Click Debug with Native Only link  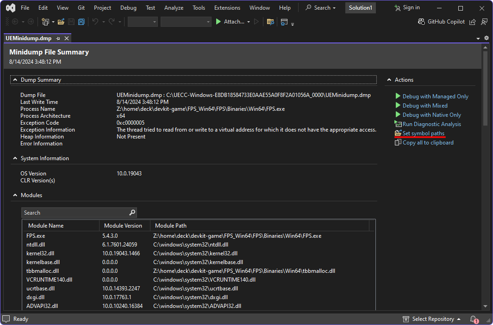[x=431, y=115]
